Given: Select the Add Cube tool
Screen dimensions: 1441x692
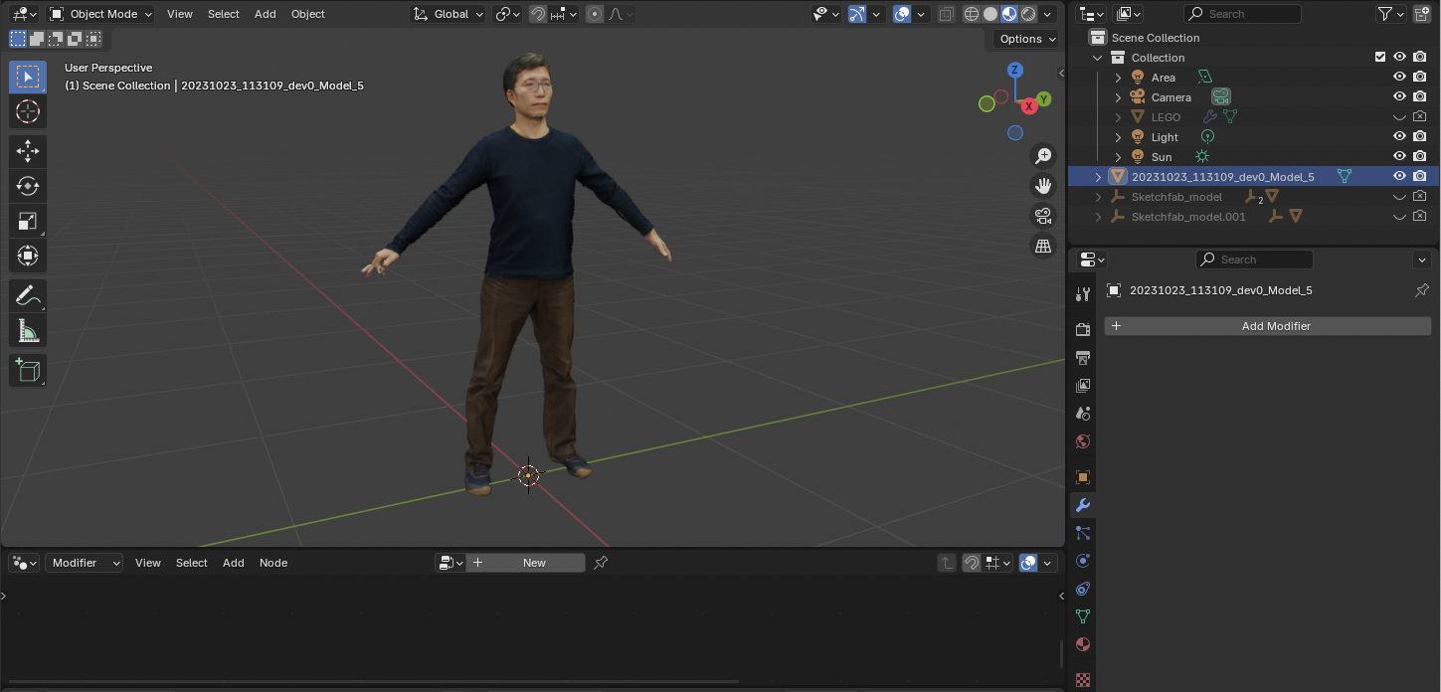Looking at the screenshot, I should click(x=28, y=371).
